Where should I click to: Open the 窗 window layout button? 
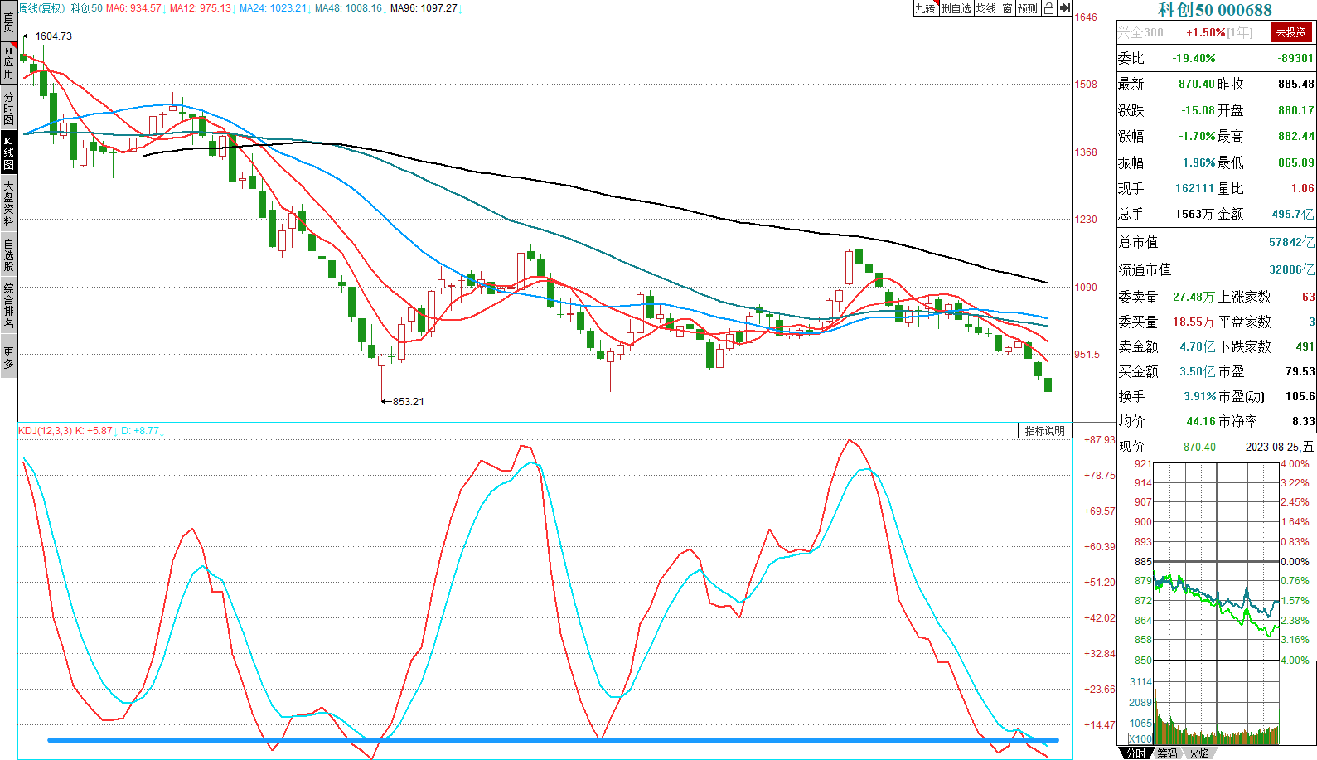[1007, 8]
